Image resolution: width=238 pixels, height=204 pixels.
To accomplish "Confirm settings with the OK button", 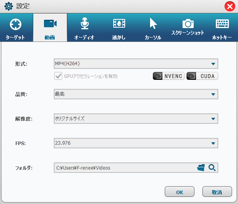I will tap(179, 192).
